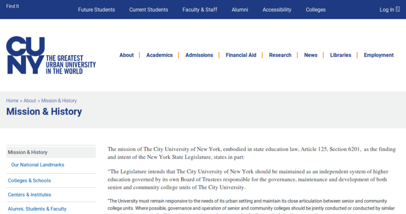
Task: Open the About navigation menu
Action: point(127,55)
